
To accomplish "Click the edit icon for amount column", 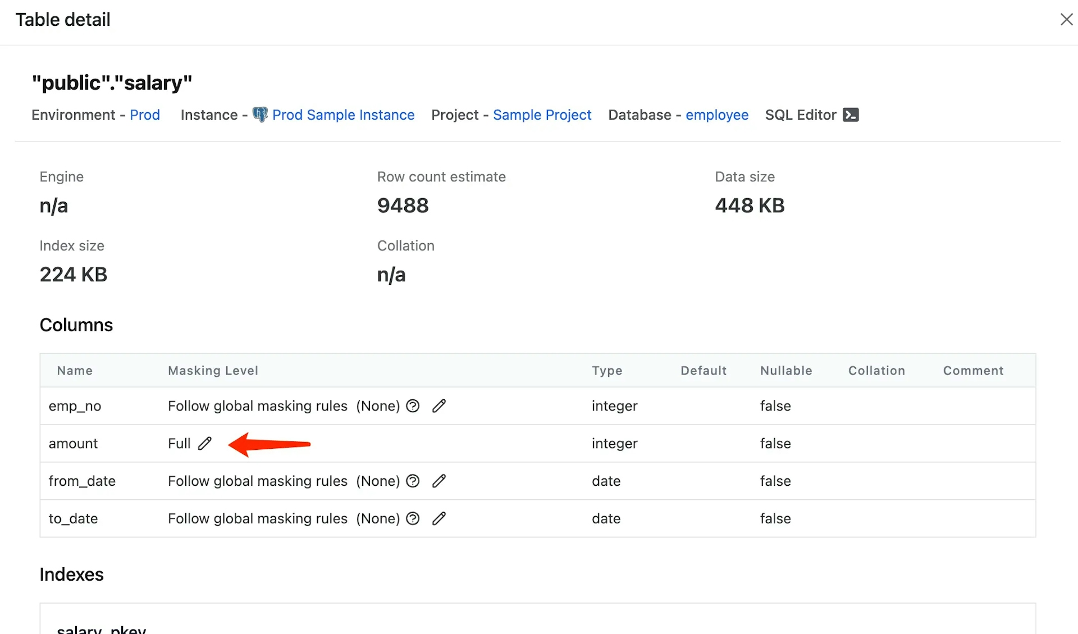I will (205, 443).
